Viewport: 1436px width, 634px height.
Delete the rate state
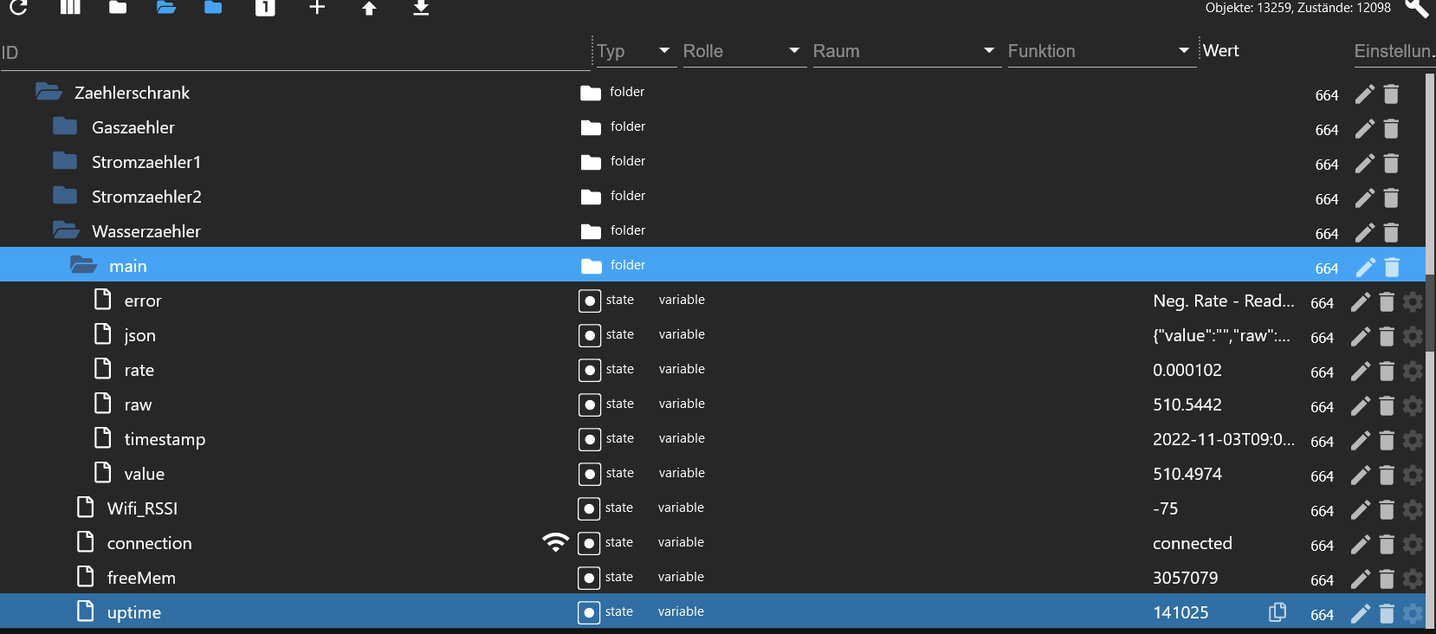(x=1387, y=372)
